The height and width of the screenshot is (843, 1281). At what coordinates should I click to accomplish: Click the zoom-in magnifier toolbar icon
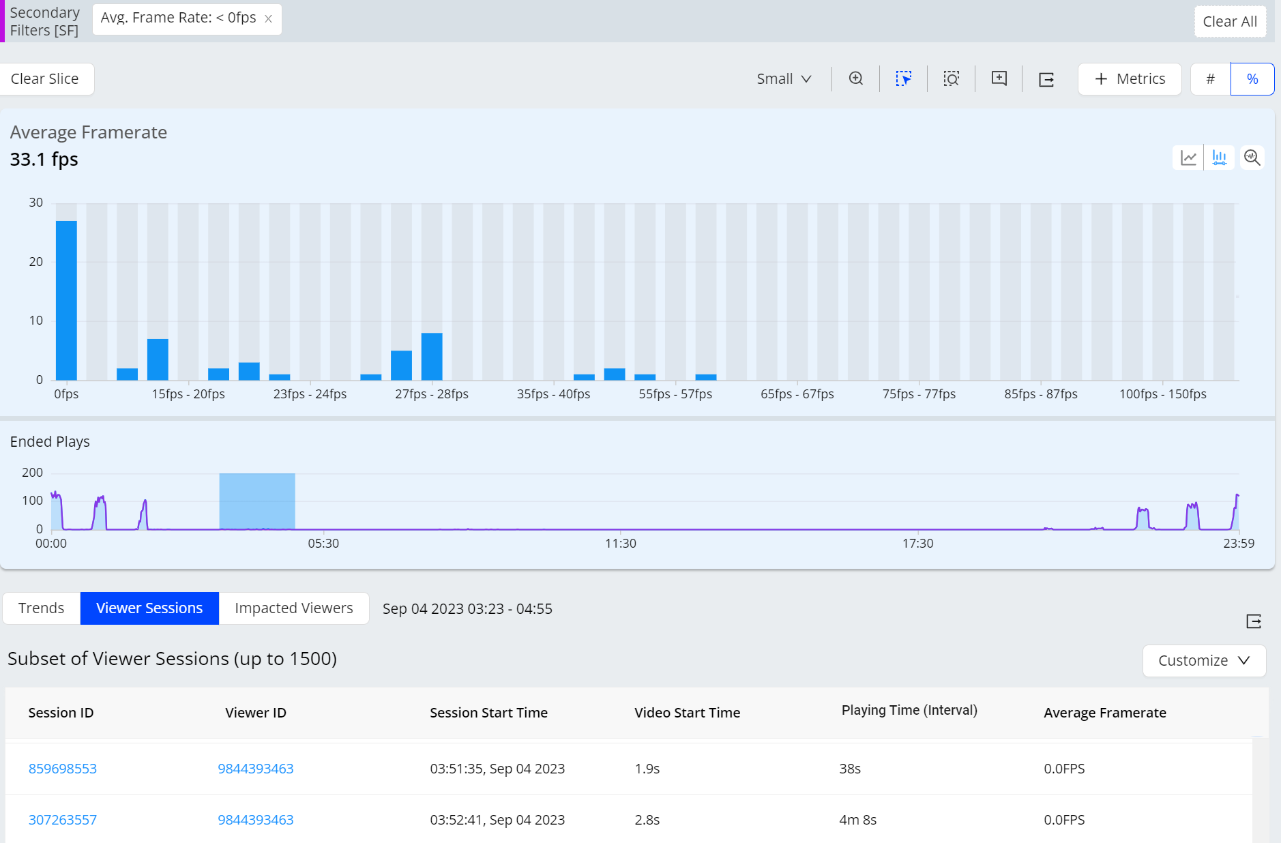tap(855, 79)
